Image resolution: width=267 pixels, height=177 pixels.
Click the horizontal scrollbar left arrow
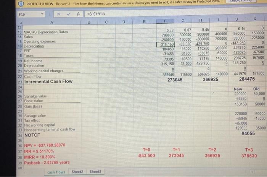point(252,172)
